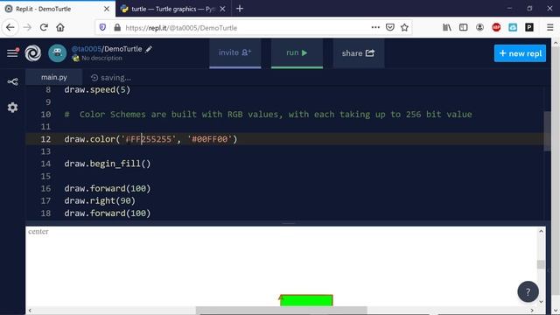
Task: Go forward in browser history
Action: coord(27,27)
